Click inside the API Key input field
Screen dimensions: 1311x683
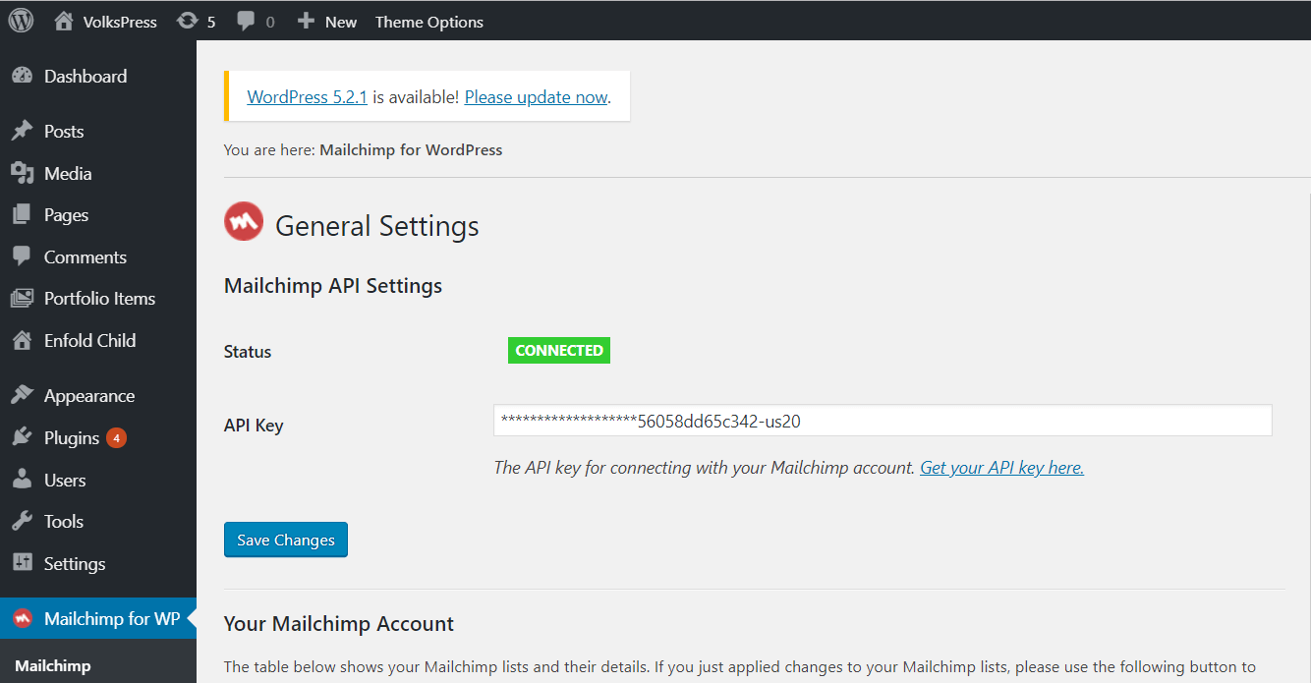point(882,420)
